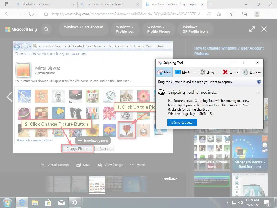Open the Delay dropdown arrow
The image size is (277, 208).
tap(219, 72)
